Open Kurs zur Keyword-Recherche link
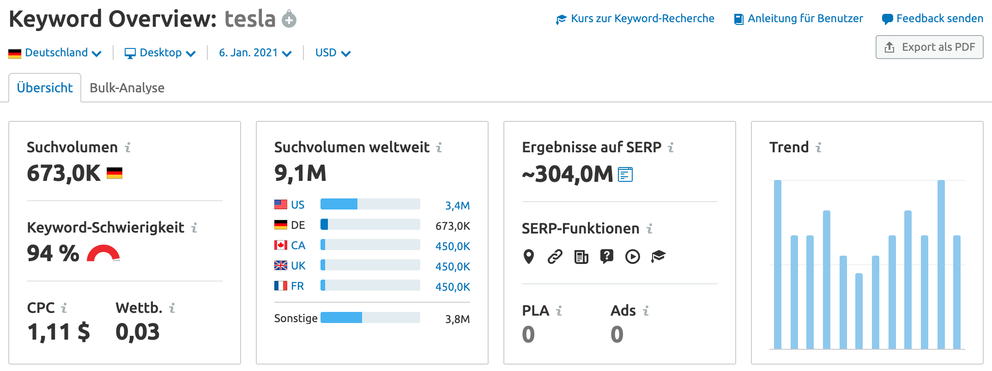The height and width of the screenshot is (371, 992). (635, 18)
